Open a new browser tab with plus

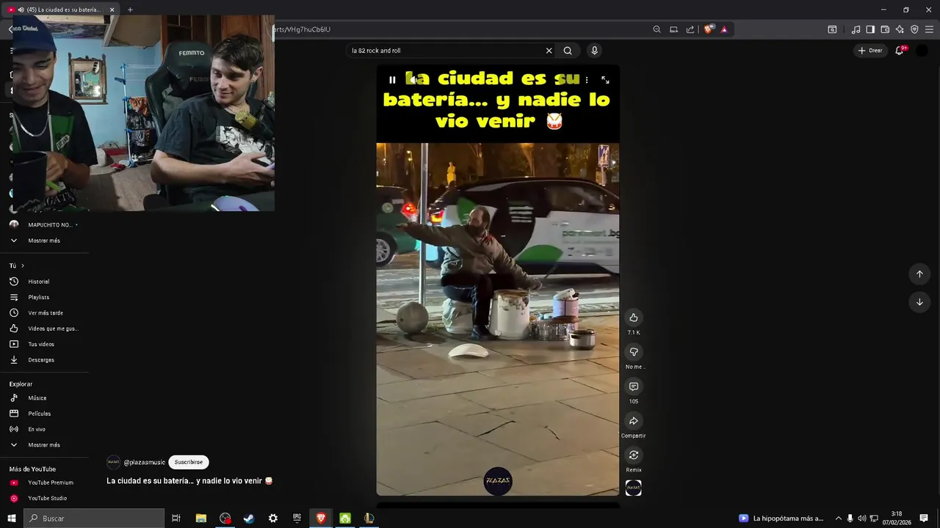(x=130, y=10)
